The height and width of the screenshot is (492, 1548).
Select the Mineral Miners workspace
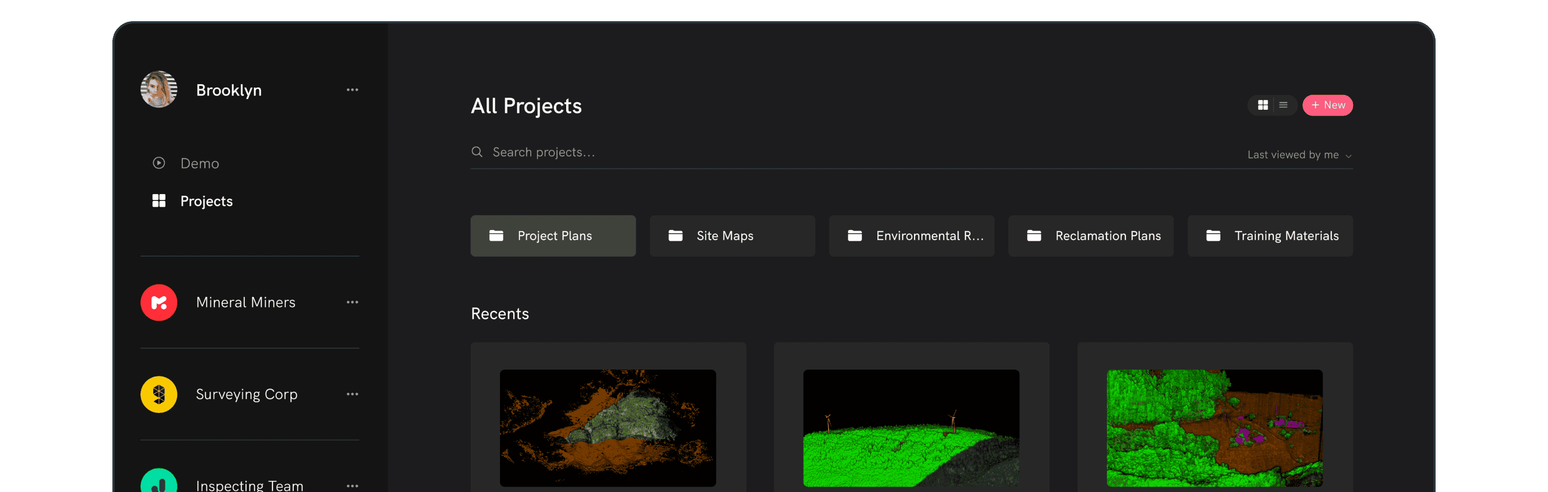245,302
